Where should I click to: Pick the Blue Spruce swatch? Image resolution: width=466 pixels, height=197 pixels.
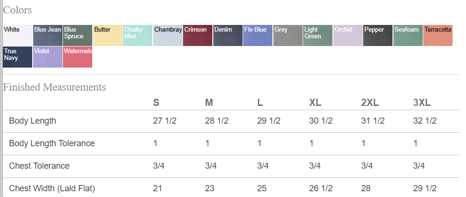coord(77,35)
